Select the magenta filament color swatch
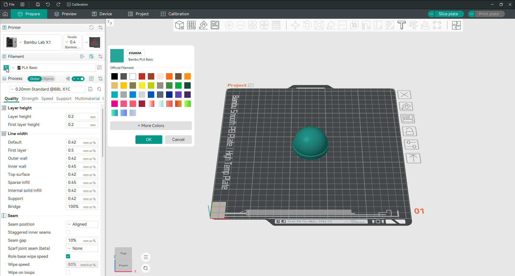Viewport: 515px width, 276px height. (115, 104)
